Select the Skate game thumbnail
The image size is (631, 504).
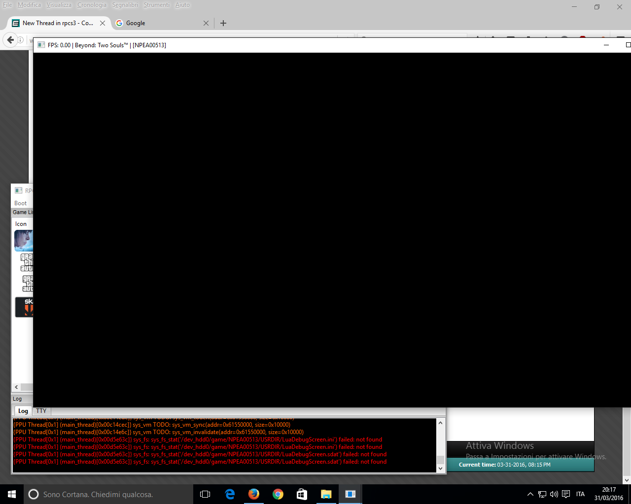(x=24, y=307)
